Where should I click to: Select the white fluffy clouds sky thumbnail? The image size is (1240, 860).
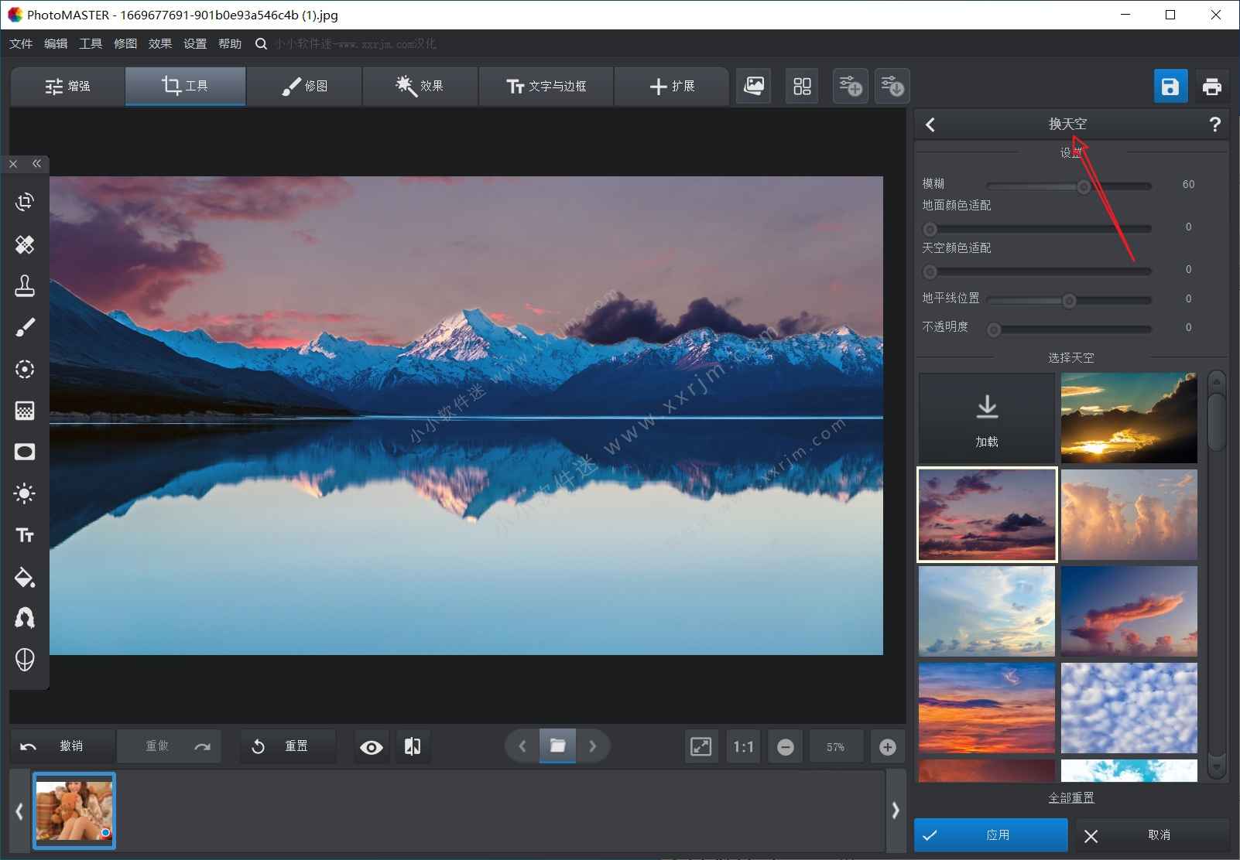coord(1129,708)
